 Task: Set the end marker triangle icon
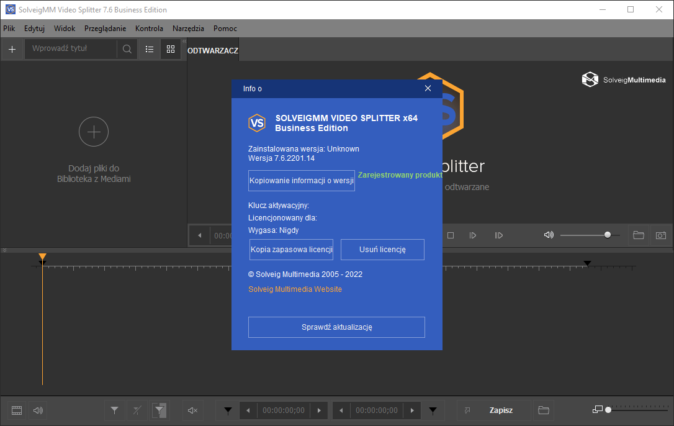click(433, 411)
